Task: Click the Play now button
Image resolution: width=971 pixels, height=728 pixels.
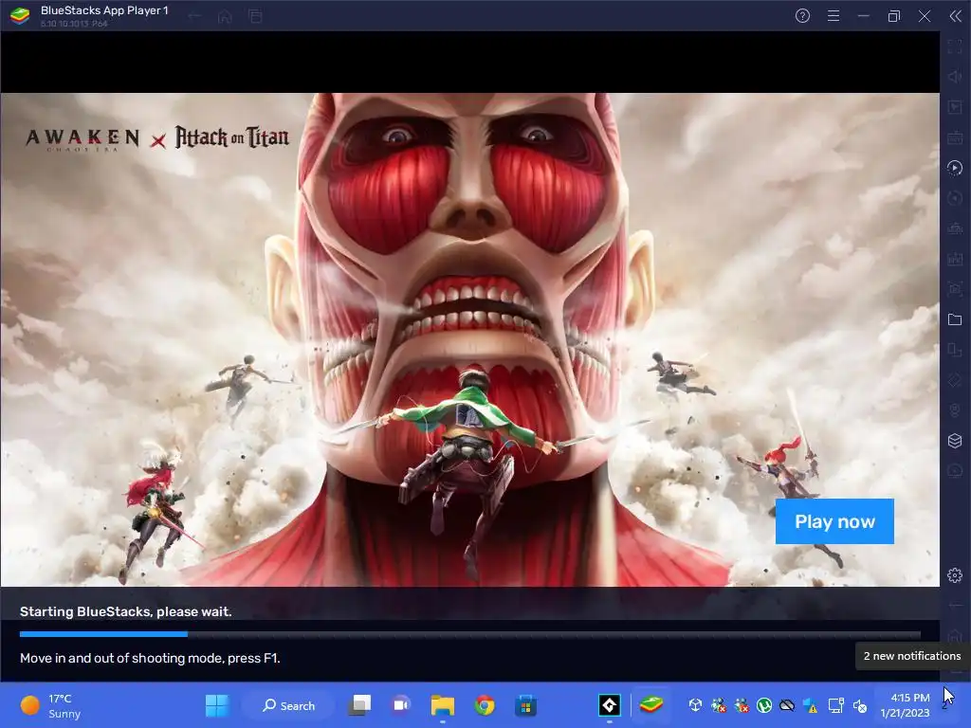Action: (x=834, y=521)
